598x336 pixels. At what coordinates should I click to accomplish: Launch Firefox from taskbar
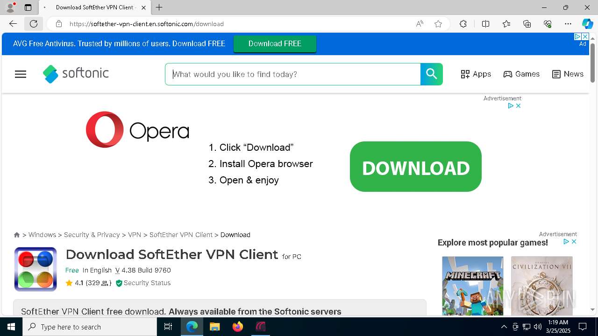(238, 327)
